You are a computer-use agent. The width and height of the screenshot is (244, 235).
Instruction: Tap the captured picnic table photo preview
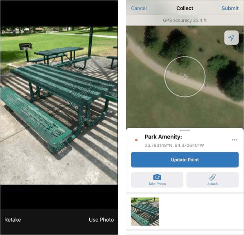tap(59, 105)
